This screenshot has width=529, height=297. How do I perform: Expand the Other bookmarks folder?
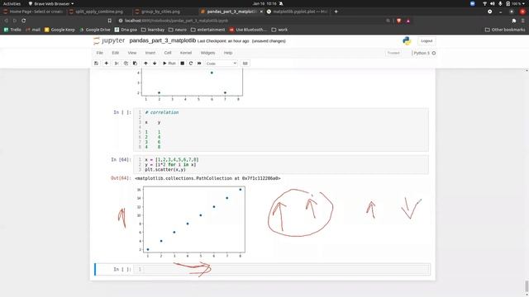point(505,30)
